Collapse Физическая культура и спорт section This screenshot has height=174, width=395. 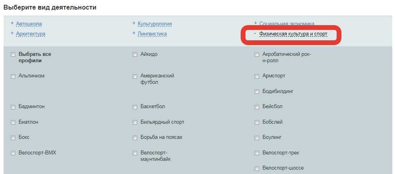293,34
